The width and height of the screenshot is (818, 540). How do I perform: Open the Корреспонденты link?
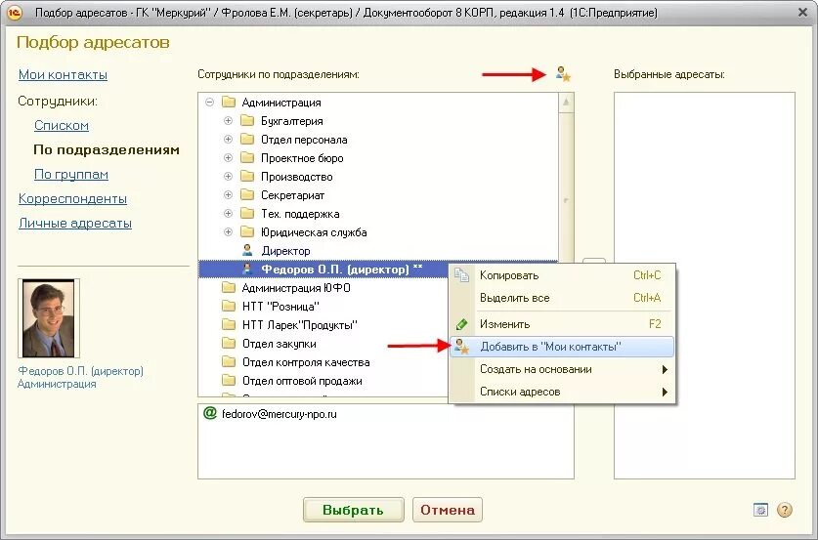coord(72,198)
